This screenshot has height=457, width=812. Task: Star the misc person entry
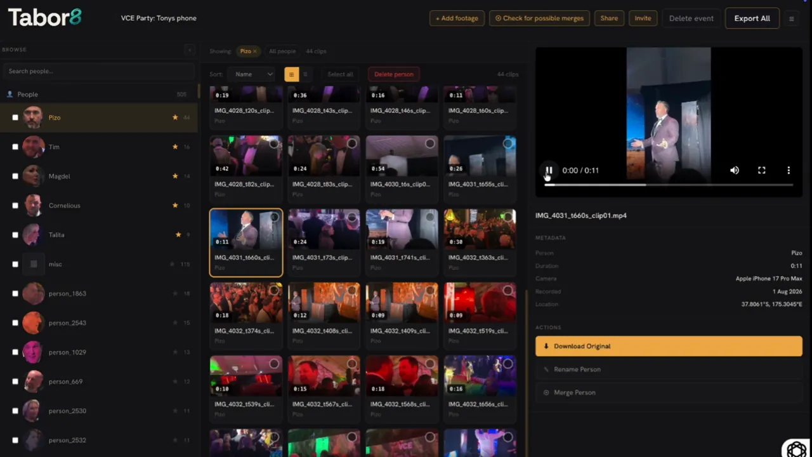[x=173, y=264]
